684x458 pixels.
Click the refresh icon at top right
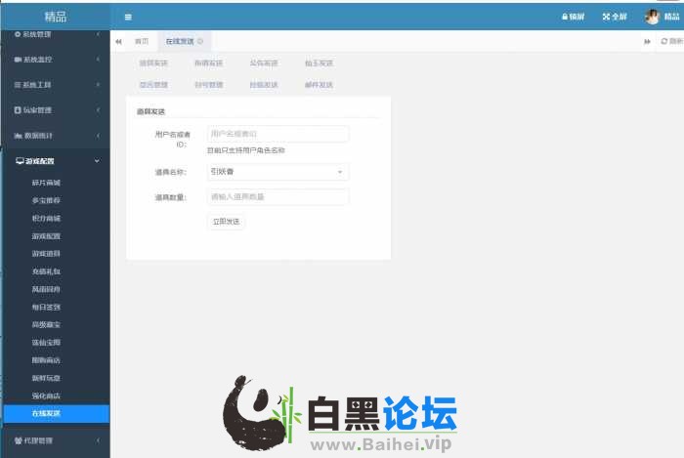click(665, 41)
